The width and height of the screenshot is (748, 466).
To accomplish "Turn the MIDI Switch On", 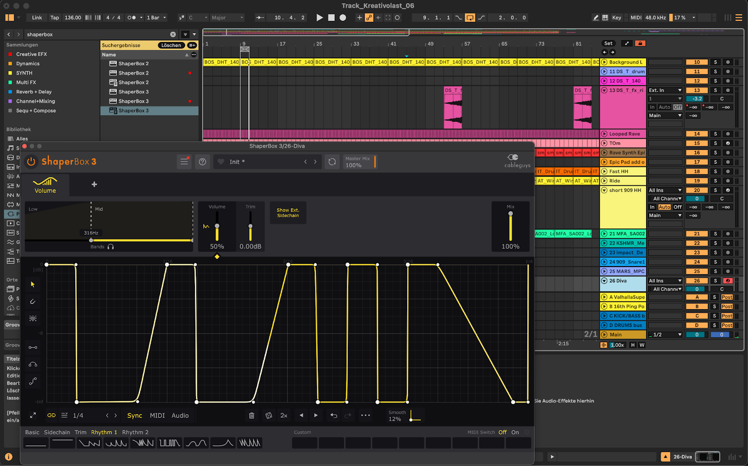I will (515, 432).
